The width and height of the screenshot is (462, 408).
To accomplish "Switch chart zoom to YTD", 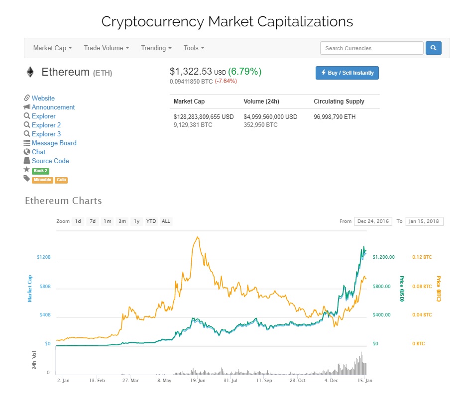I will pyautogui.click(x=151, y=221).
